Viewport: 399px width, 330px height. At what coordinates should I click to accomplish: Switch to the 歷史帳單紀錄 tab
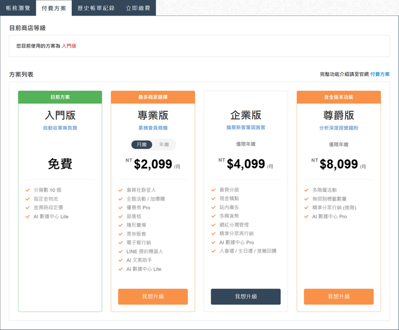tap(96, 8)
